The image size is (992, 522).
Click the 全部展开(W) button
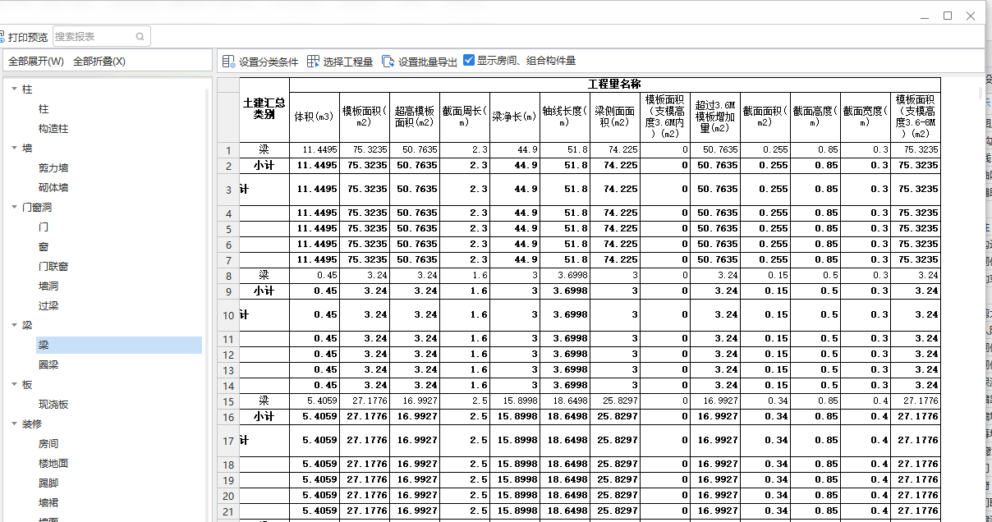click(36, 62)
